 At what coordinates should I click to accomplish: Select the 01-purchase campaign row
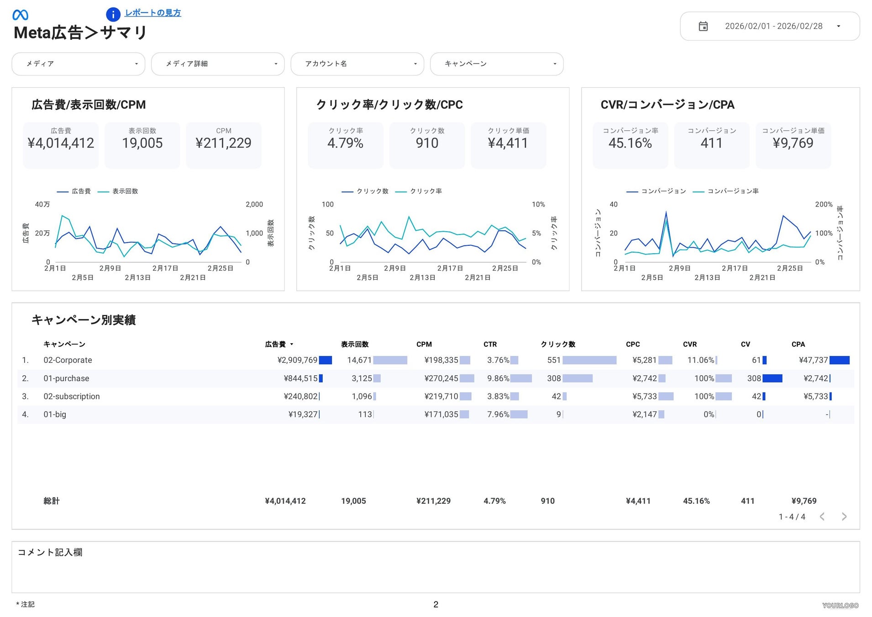click(x=66, y=378)
